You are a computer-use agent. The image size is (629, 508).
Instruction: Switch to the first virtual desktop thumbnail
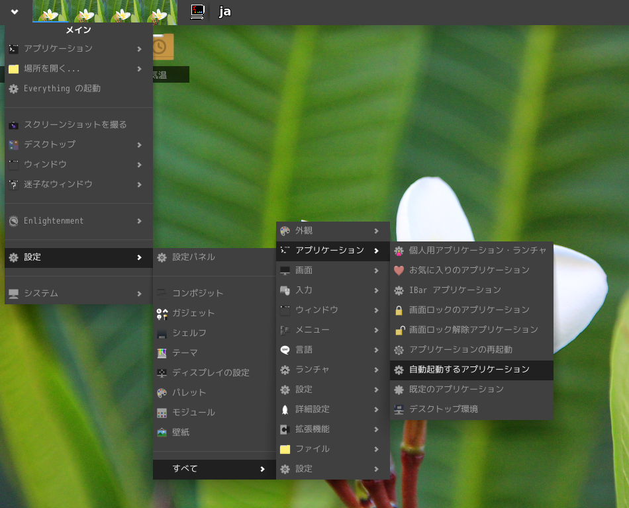pyautogui.click(x=50, y=11)
